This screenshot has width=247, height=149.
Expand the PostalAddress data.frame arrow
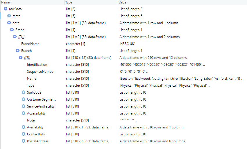[x=24, y=141]
